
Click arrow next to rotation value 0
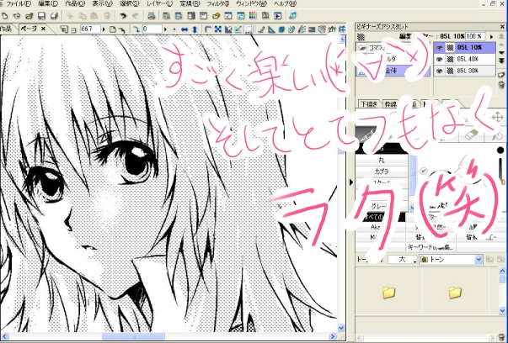pyautogui.click(x=165, y=29)
